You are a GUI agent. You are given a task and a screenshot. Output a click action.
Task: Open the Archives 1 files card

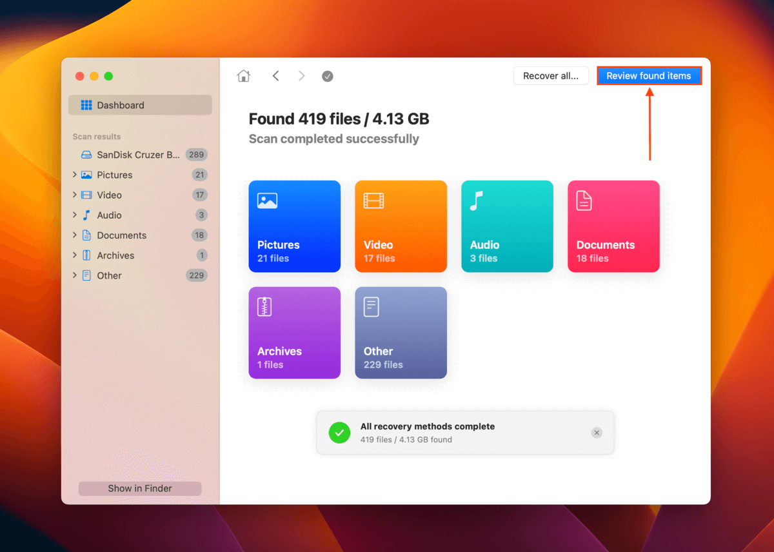pos(295,333)
